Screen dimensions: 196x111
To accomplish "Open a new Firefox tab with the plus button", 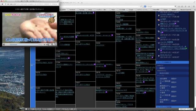I will (82, 3).
